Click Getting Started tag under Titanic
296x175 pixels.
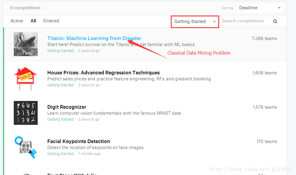[60, 51]
